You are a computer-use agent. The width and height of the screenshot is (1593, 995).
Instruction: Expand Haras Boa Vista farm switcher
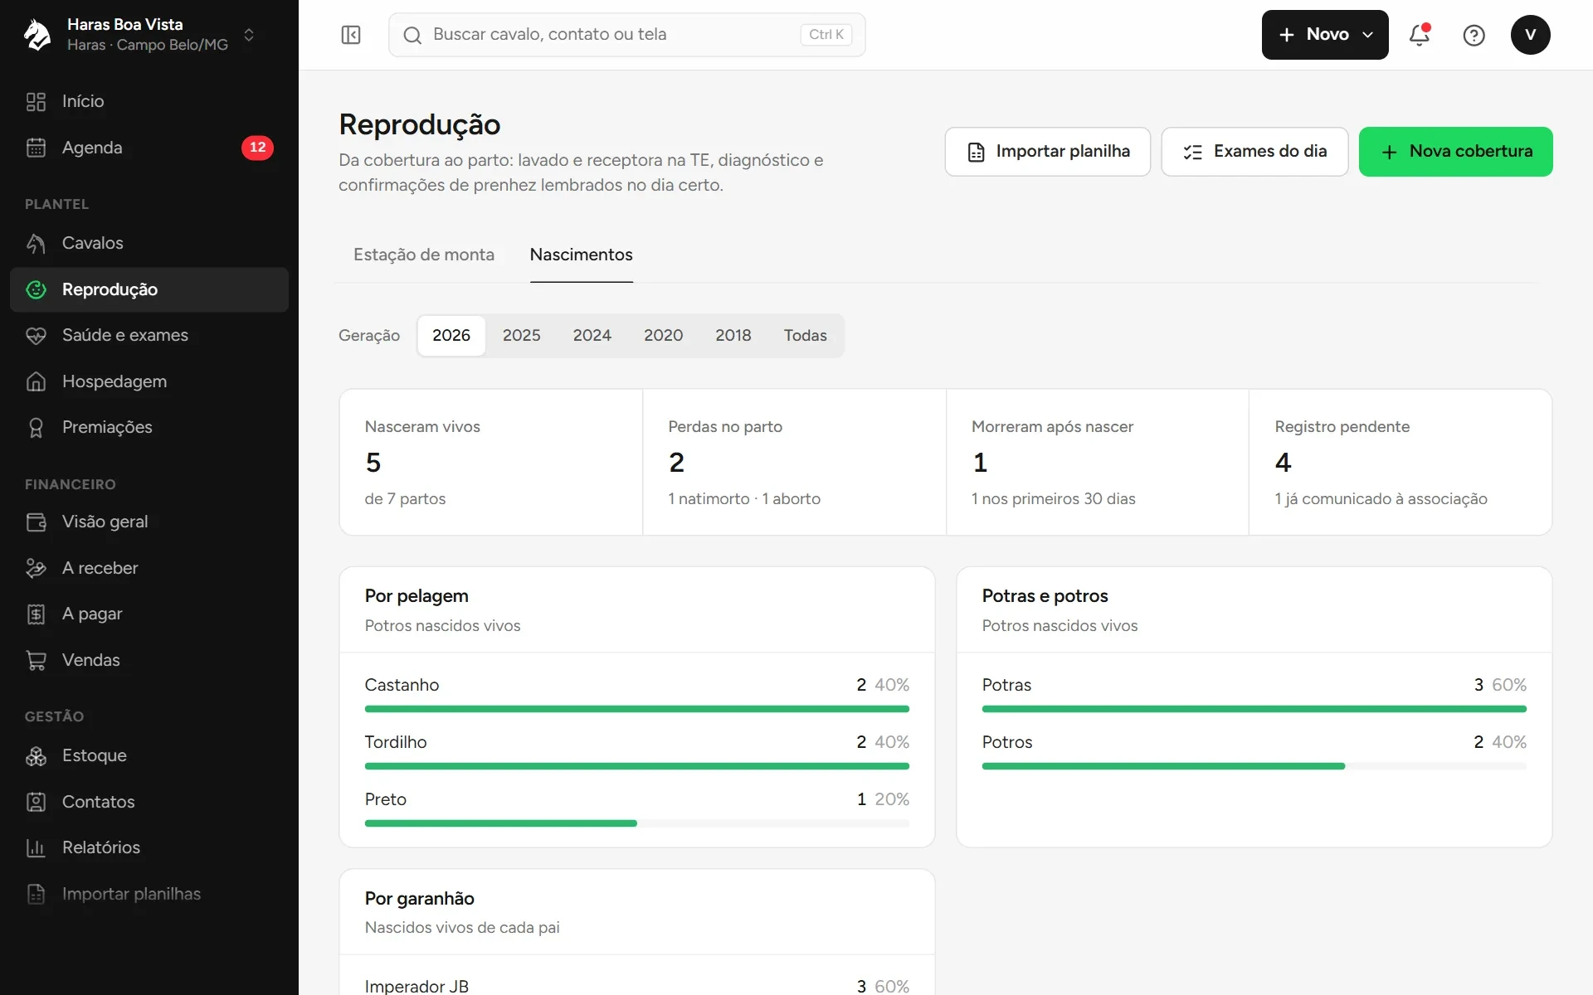(139, 35)
